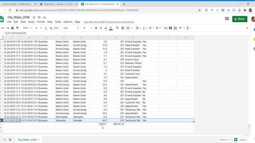This screenshot has height=143, width=255.
Task: Select the cell containing 12204.7
Action: click(98, 124)
